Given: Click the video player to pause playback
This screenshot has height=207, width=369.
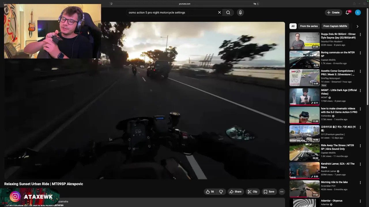Looking at the screenshot, I should [x=144, y=101].
